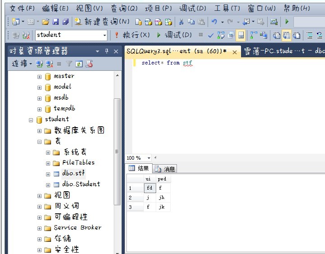Click the display estimated execution plan icon

(x=221, y=35)
